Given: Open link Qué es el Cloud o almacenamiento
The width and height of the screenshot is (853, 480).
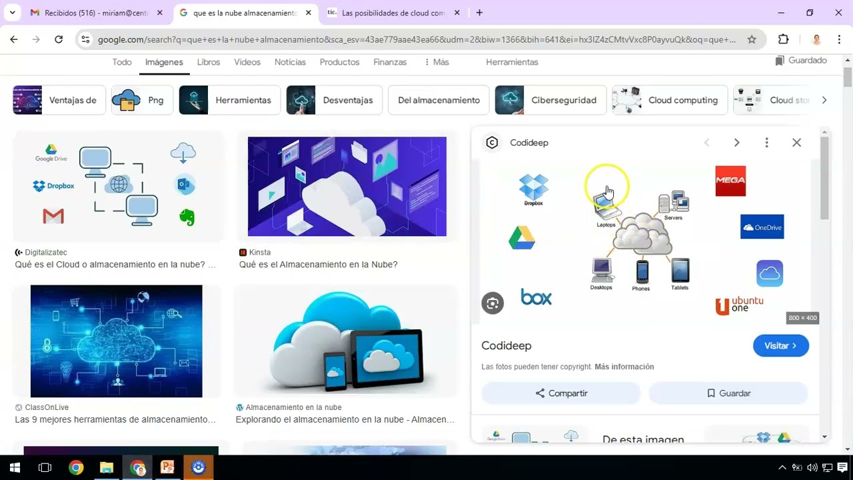Looking at the screenshot, I should (x=116, y=265).
